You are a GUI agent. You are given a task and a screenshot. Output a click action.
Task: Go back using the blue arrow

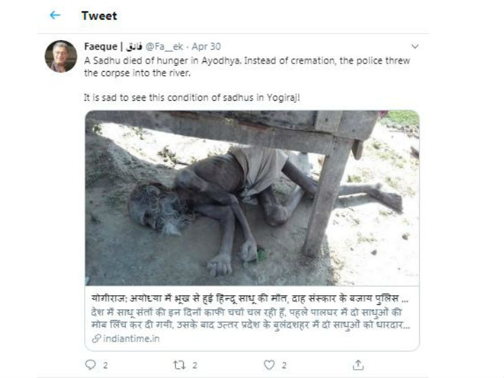point(55,15)
